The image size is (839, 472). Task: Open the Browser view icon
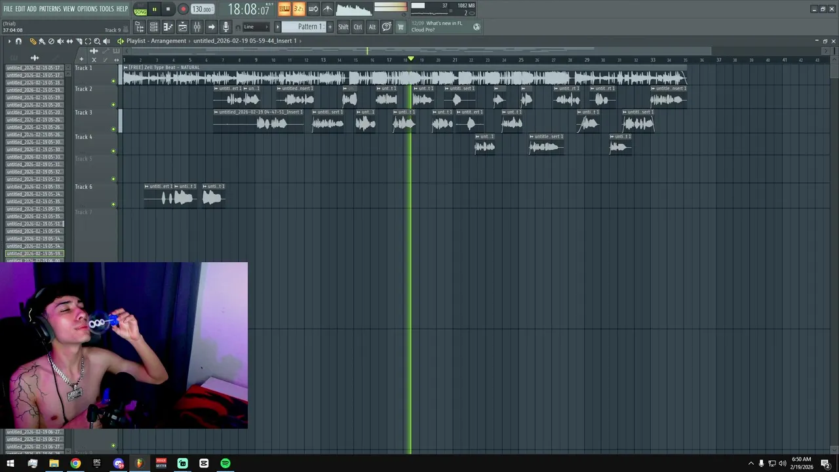pos(140,27)
